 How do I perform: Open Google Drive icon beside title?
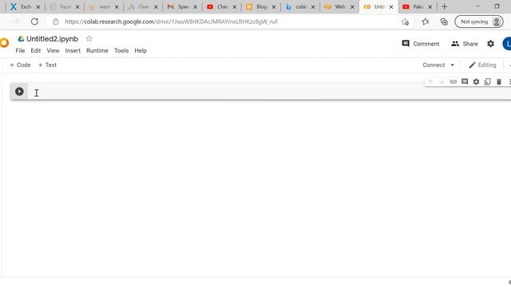[x=22, y=39]
